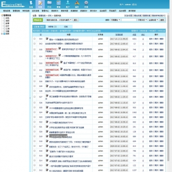The image size is (172, 172).
Task: Click the publish time field of row 517
Action: pyautogui.click(x=119, y=146)
